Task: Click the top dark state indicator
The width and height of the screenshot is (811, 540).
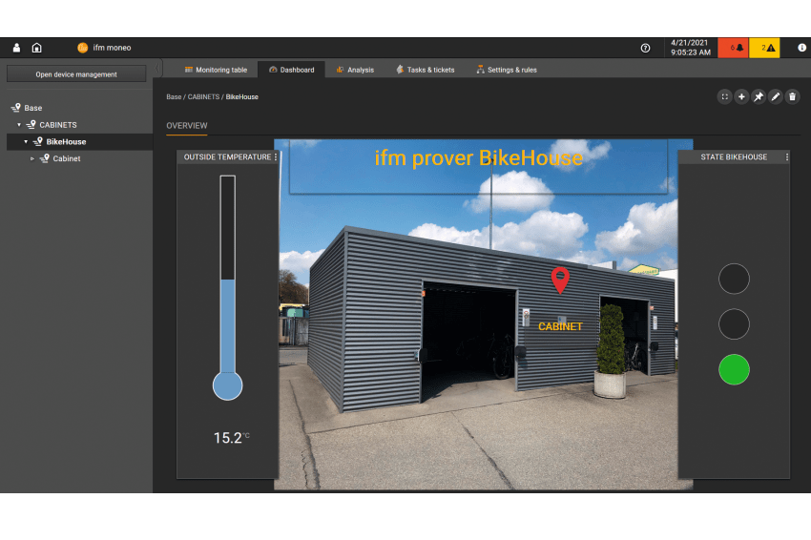Action: [734, 279]
